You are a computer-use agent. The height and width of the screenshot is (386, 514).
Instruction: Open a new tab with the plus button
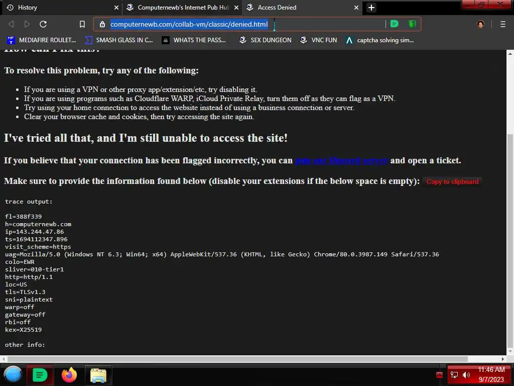371,8
